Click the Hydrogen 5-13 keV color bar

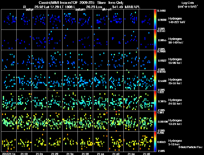click(155, 142)
